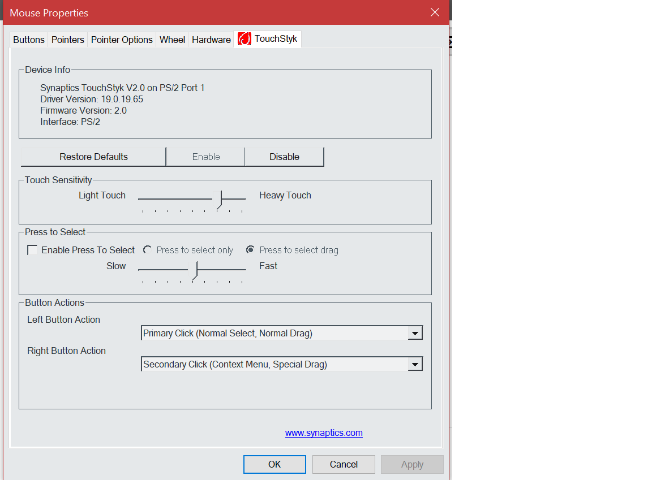Click the Right Button Action label
The height and width of the screenshot is (480, 652).
pyautogui.click(x=66, y=351)
